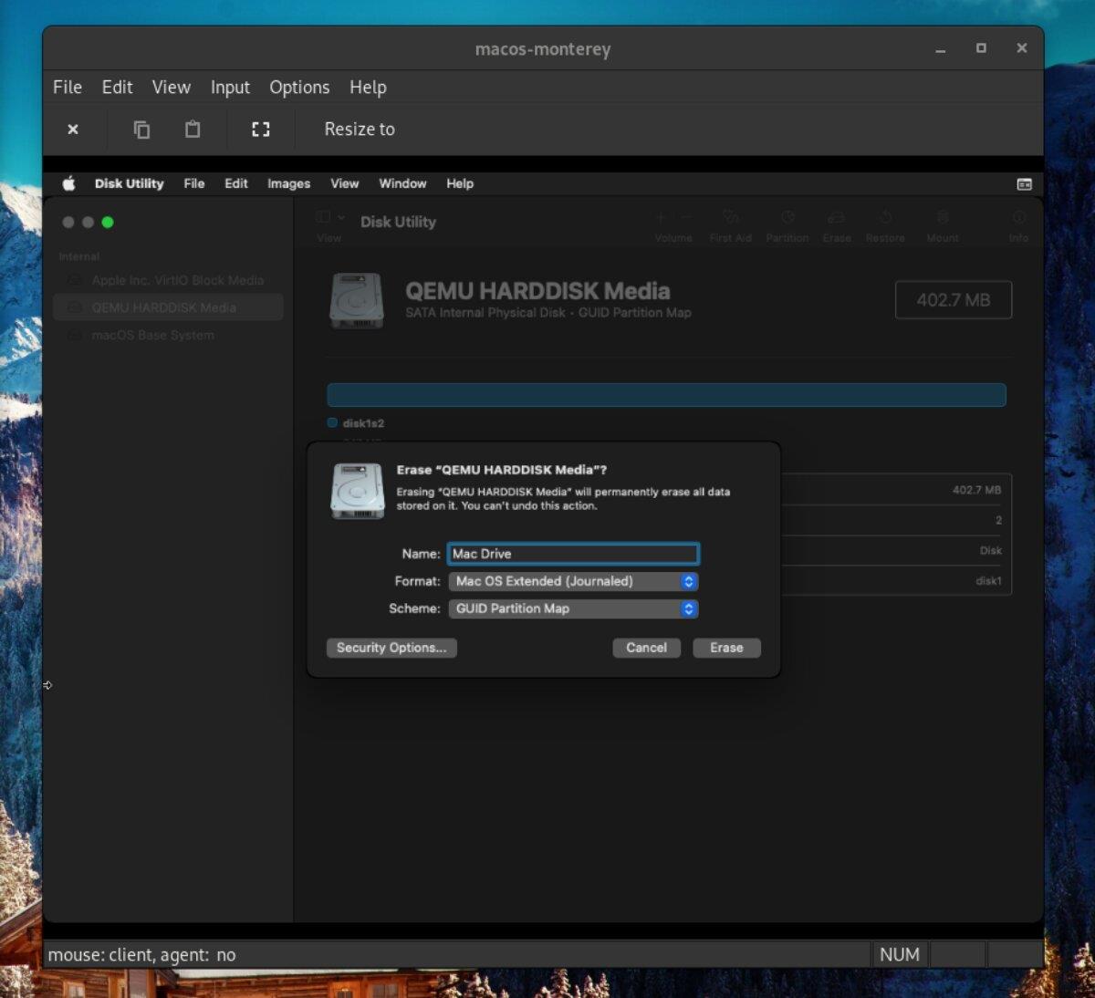This screenshot has width=1095, height=998.
Task: Click the paste clipboard icon in toolbar
Action: pyautogui.click(x=193, y=130)
